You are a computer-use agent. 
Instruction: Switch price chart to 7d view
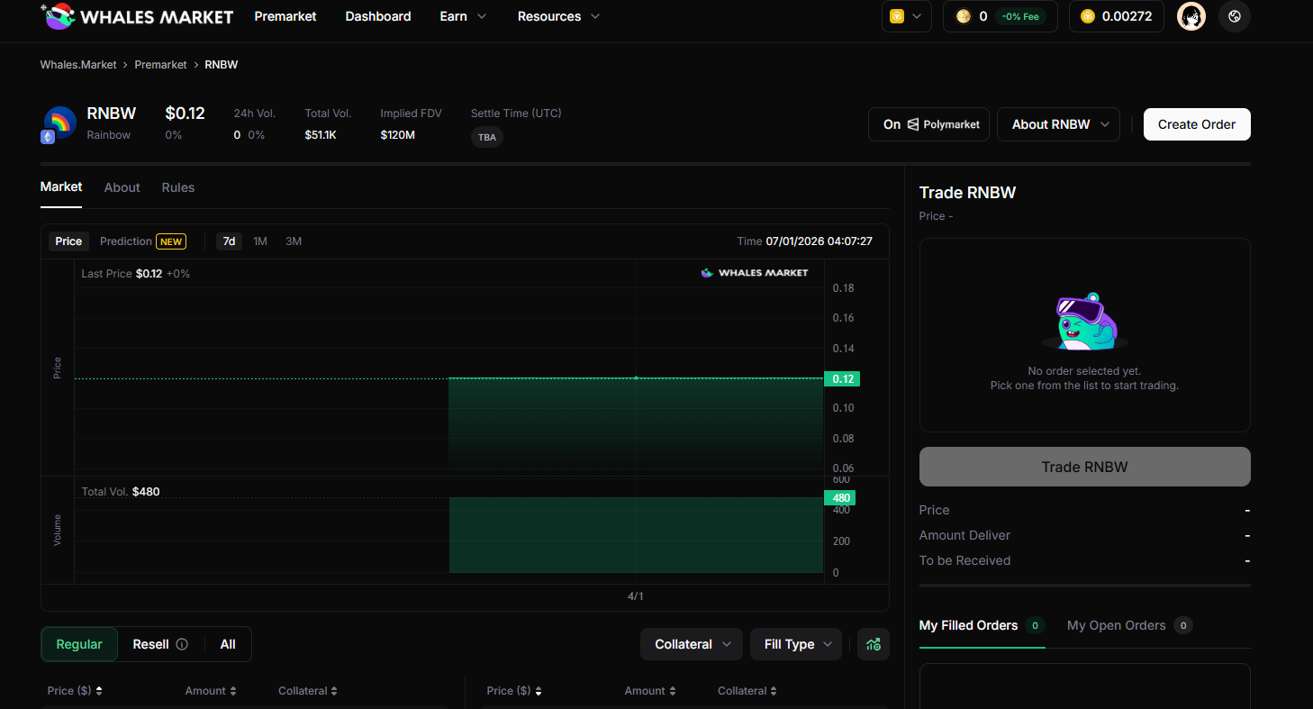[229, 241]
